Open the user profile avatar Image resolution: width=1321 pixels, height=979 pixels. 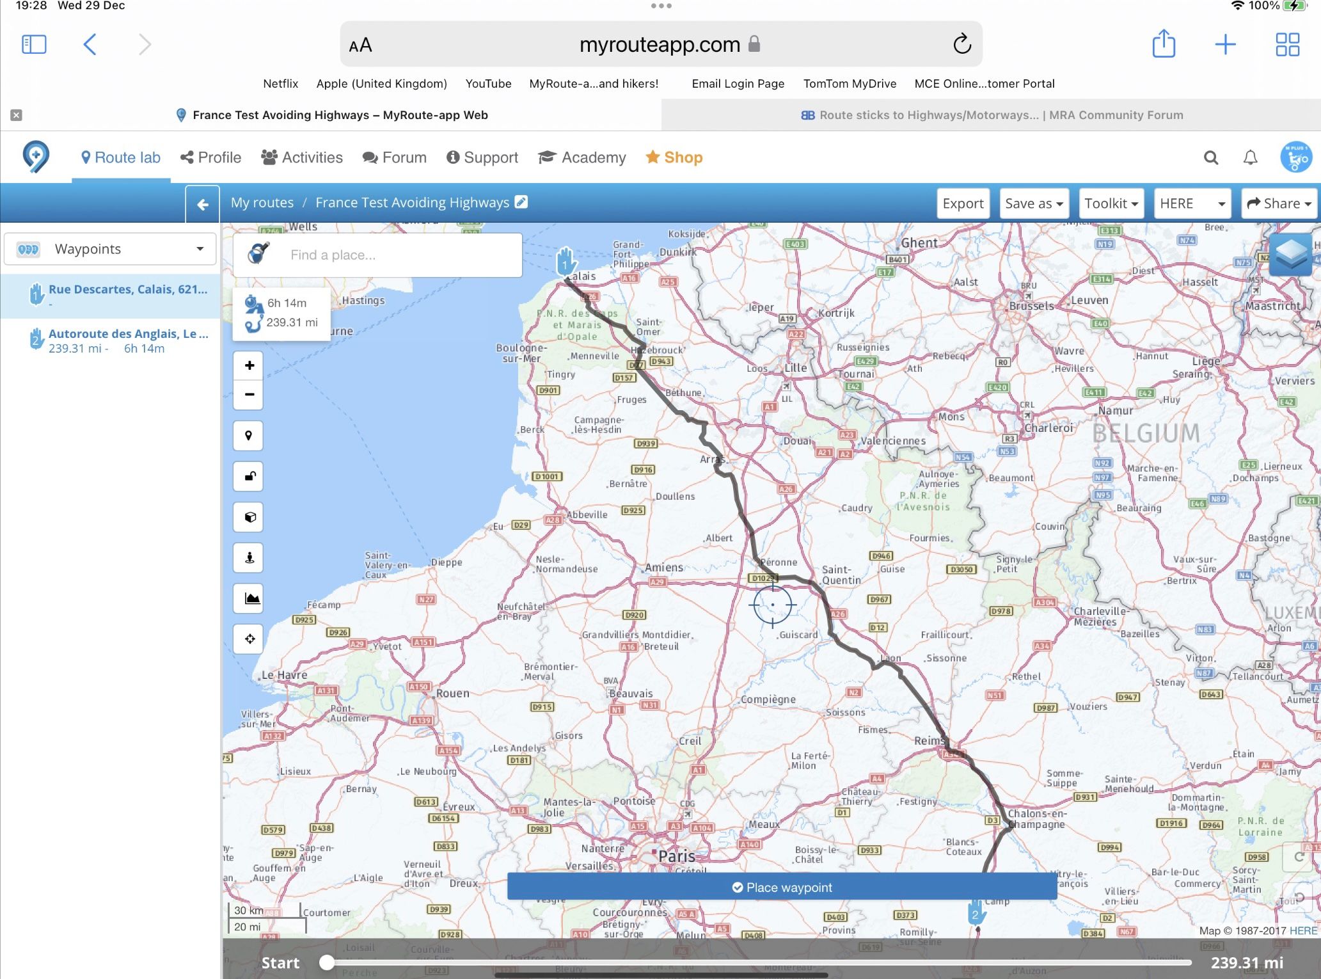point(1296,157)
